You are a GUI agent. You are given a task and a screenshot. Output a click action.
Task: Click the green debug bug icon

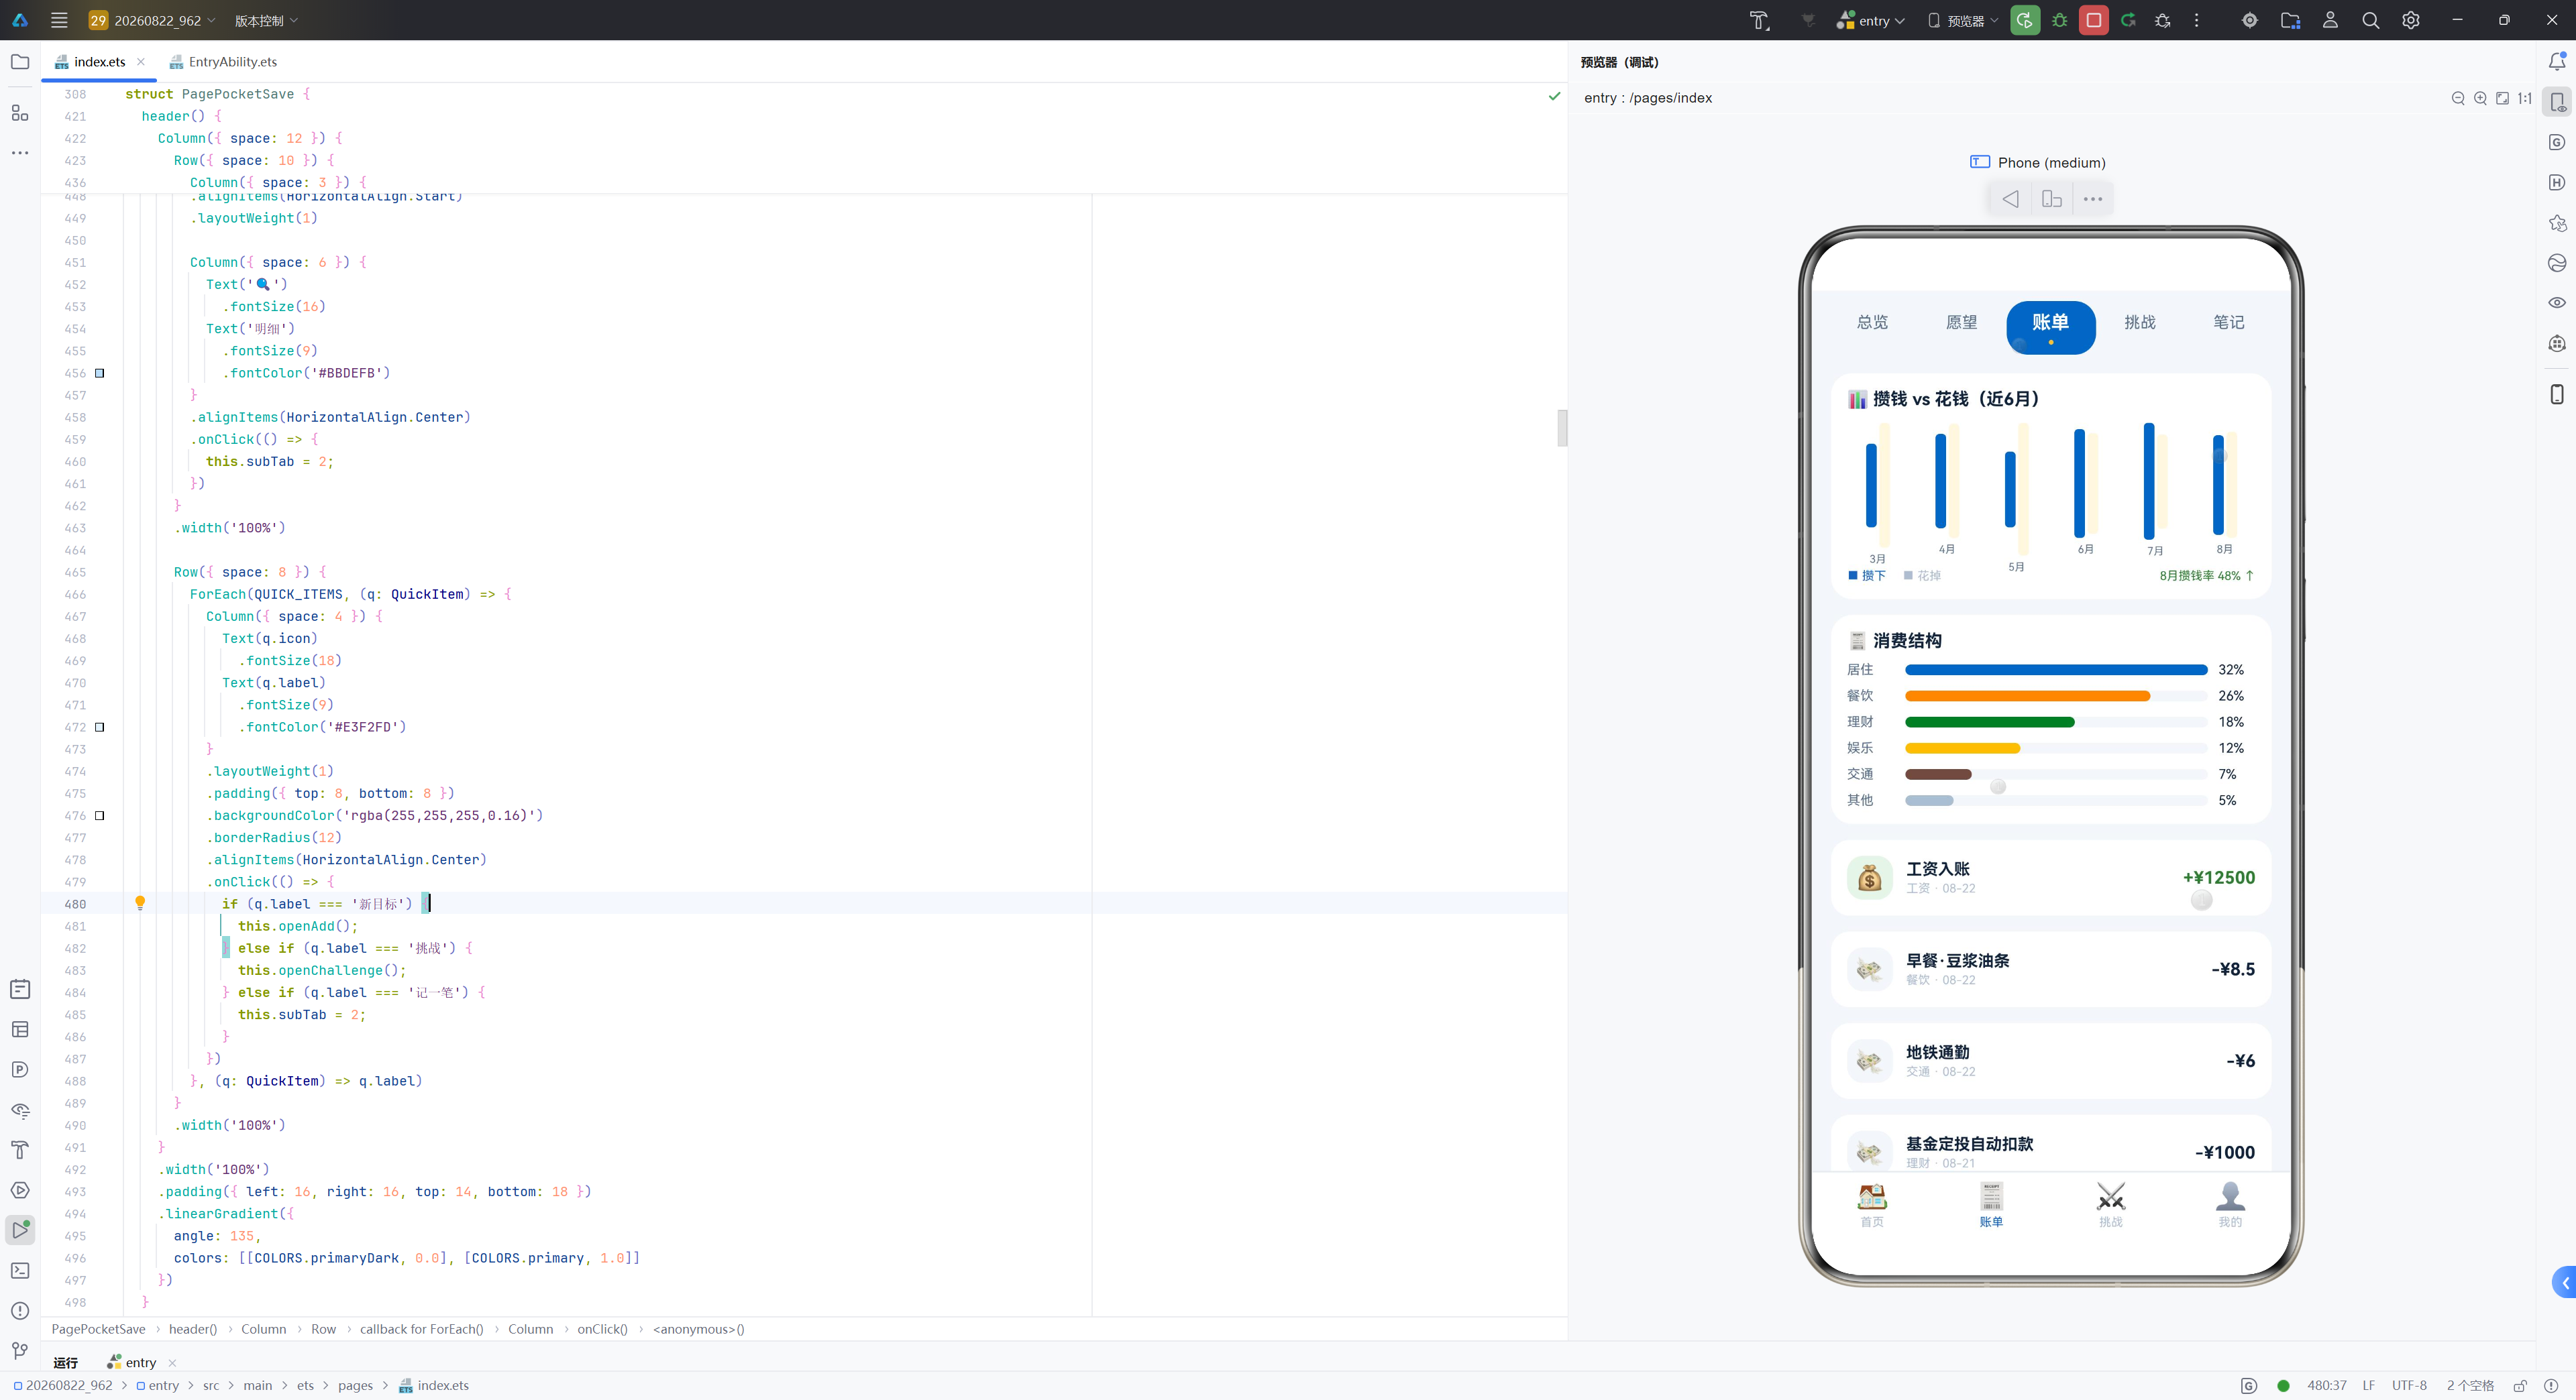coord(2059,20)
